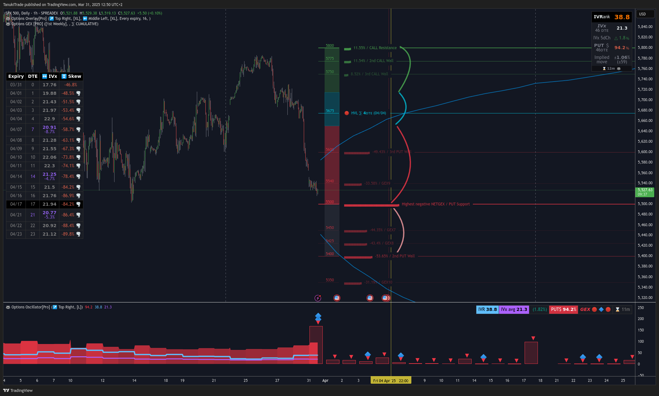Screen dimensions: 659x396
Task: Click the yellow Fri 04 Apr '25 date label
Action: click(x=391, y=381)
